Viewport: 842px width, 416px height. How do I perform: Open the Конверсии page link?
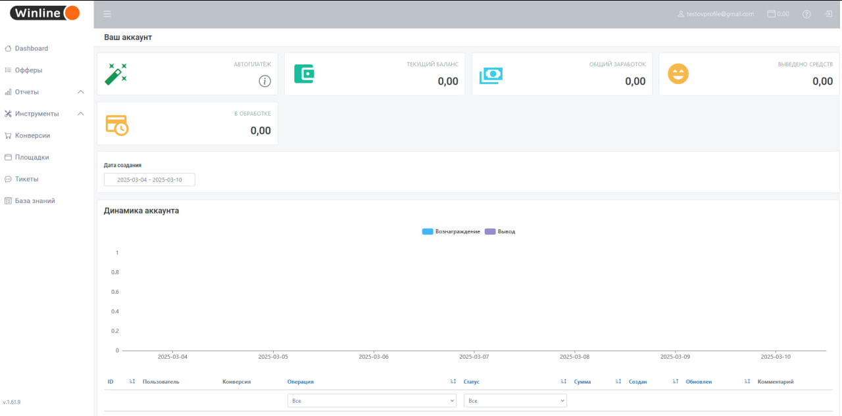[x=32, y=135]
